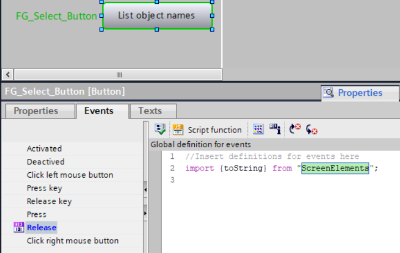Click the Global definition for events header

pyautogui.click(x=200, y=144)
